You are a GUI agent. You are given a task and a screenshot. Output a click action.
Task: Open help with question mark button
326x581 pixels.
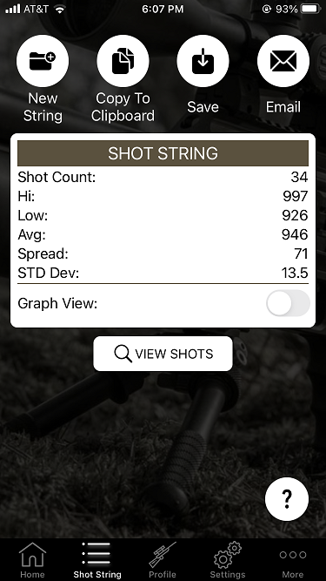[287, 499]
